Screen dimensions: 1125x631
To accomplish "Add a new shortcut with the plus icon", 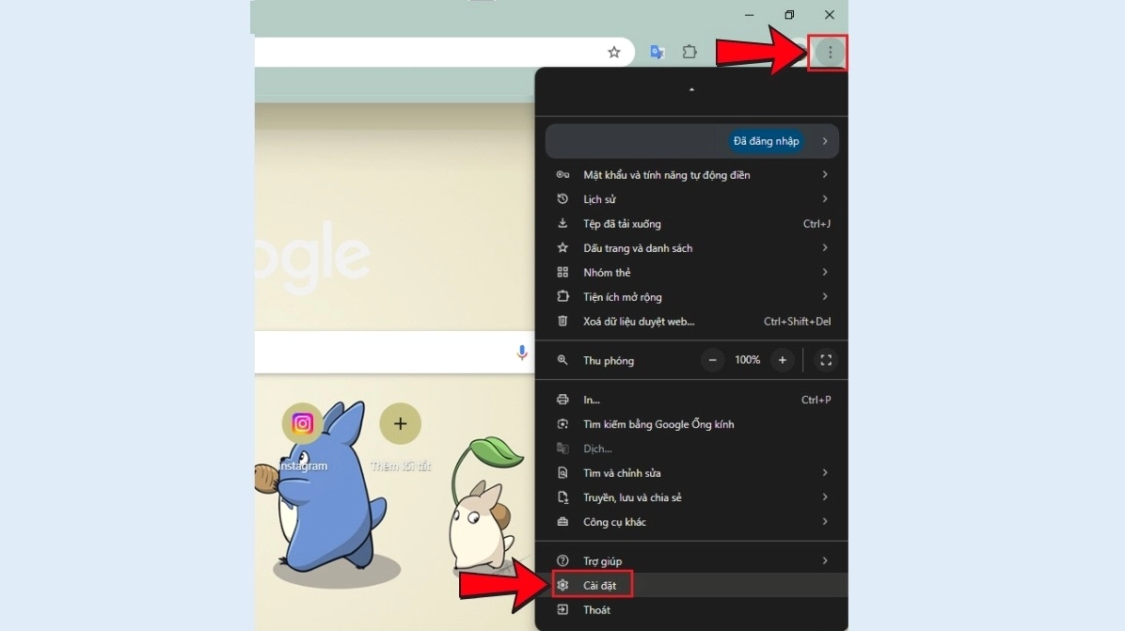I will click(400, 424).
